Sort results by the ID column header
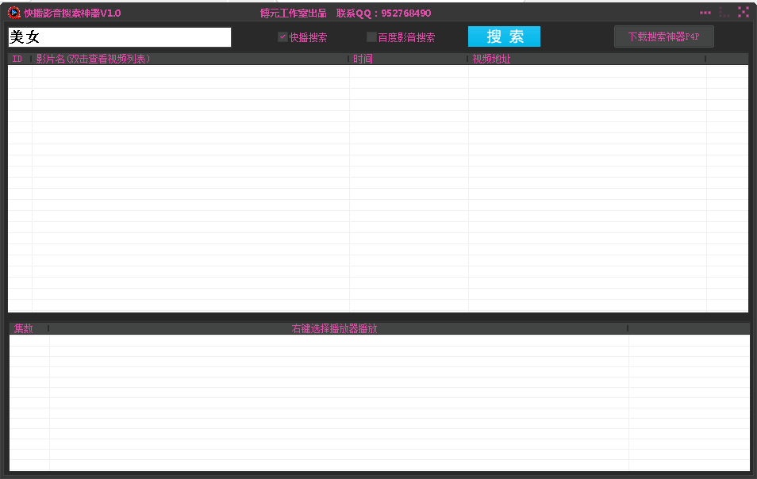Viewport: 757px width, 479px height. click(20, 59)
